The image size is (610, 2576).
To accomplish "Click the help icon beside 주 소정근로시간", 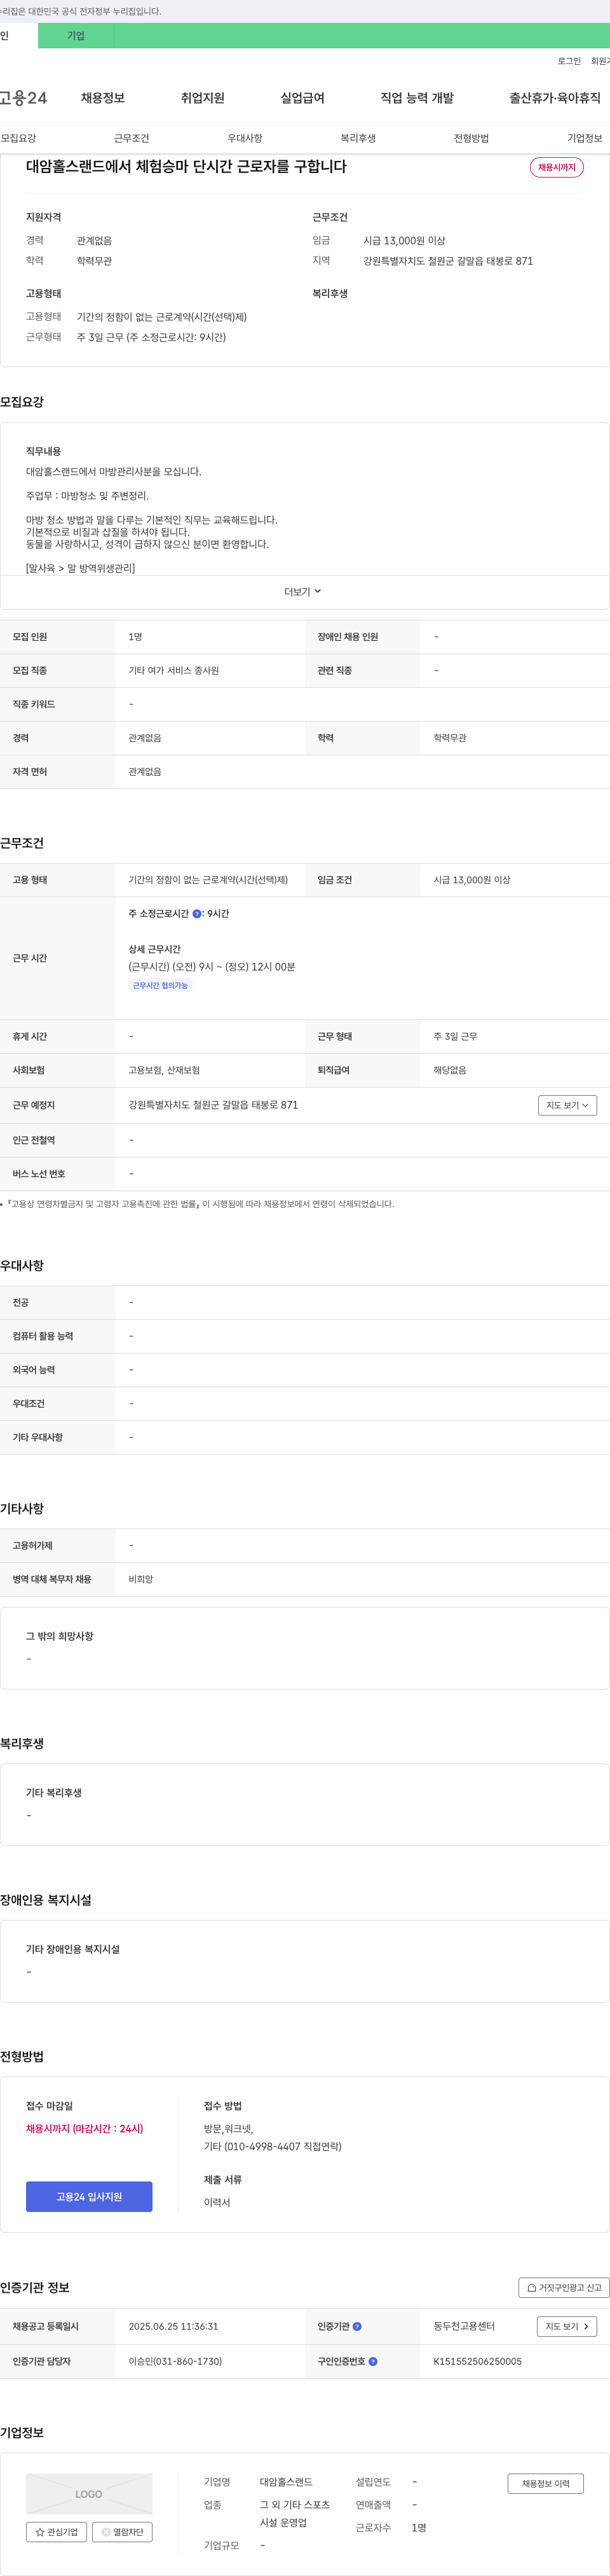I will click(197, 914).
